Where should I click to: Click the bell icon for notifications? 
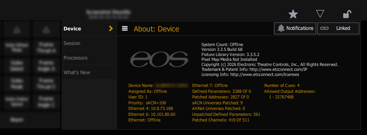point(281,28)
